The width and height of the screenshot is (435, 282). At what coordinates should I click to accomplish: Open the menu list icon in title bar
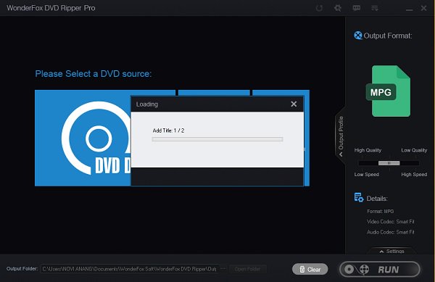point(375,8)
